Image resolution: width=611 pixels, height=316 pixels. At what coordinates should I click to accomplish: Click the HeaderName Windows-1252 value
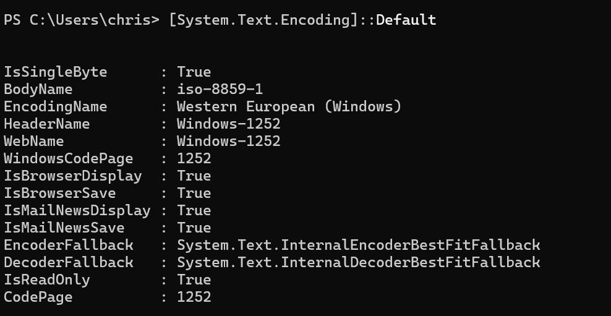(x=229, y=124)
